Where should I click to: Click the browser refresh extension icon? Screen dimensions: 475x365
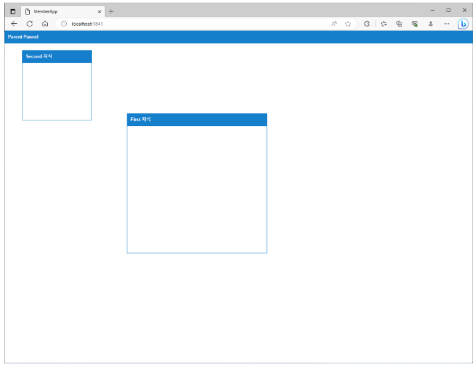367,24
